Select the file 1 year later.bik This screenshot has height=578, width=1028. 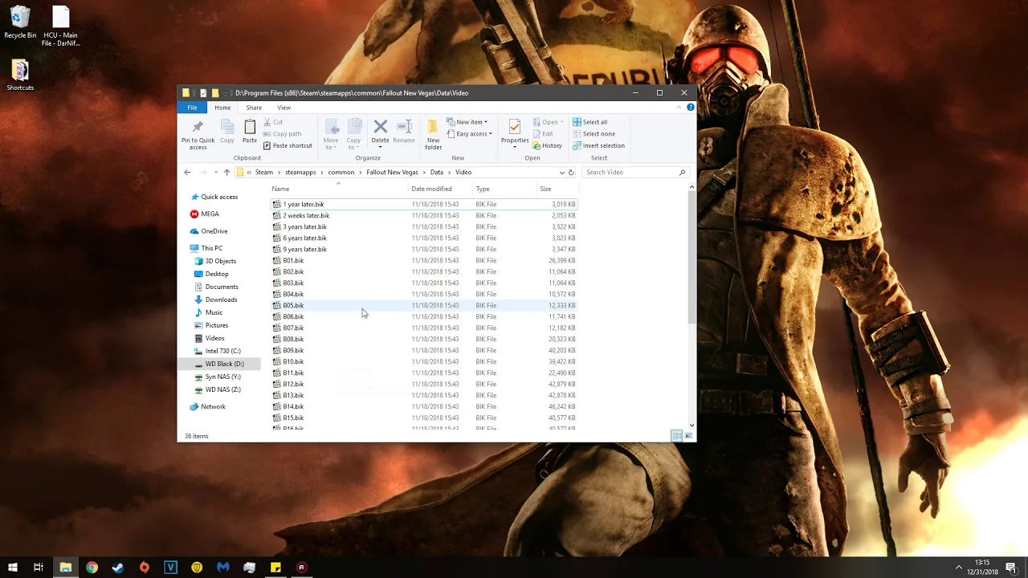click(x=424, y=204)
